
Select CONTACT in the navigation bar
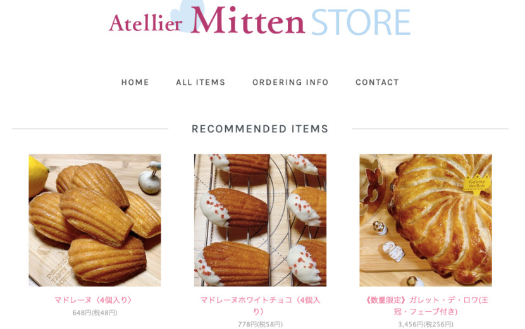click(377, 82)
